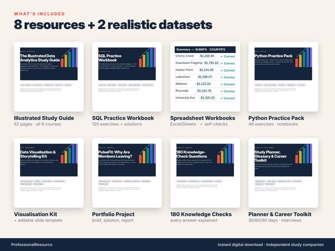Click bar chart icon on Illustrated Data Analytics Study Guide cover
335x251 pixels.
pyautogui.click(x=69, y=57)
